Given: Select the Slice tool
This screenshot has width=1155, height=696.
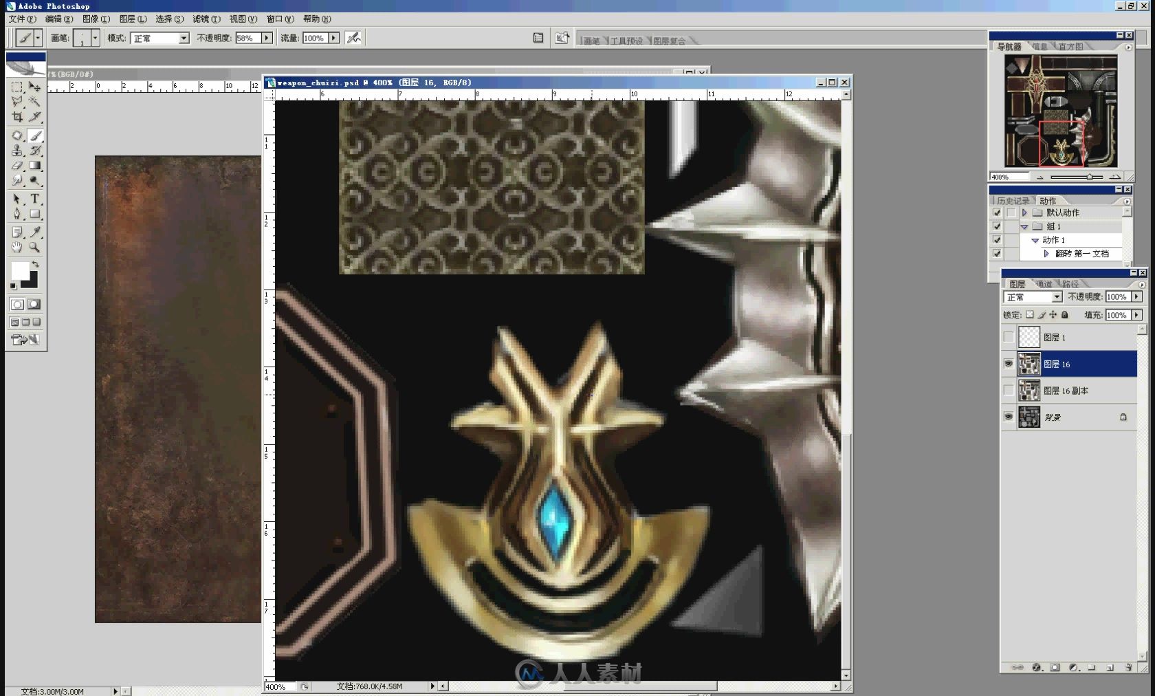Looking at the screenshot, I should 34,117.
